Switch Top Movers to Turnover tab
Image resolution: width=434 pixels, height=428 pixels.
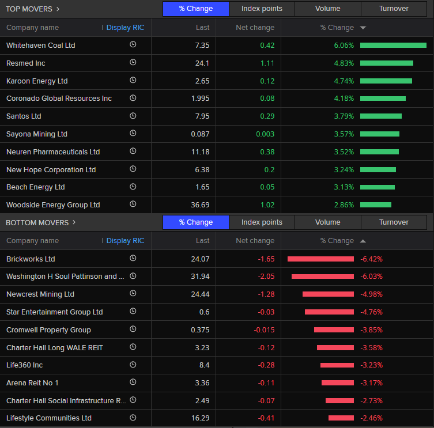pyautogui.click(x=394, y=9)
